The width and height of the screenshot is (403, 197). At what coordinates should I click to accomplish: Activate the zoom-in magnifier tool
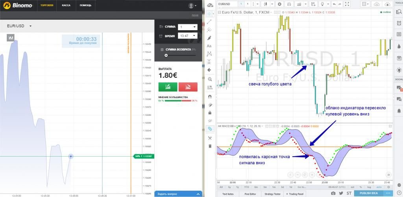coord(210,79)
